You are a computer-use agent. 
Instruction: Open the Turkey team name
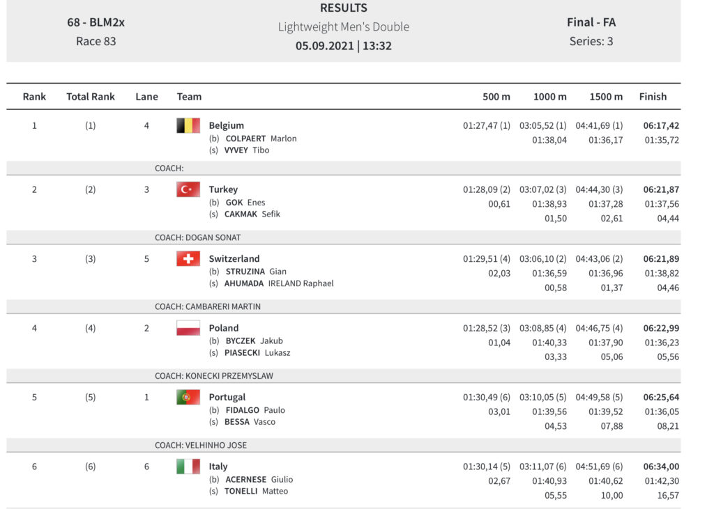[223, 189]
